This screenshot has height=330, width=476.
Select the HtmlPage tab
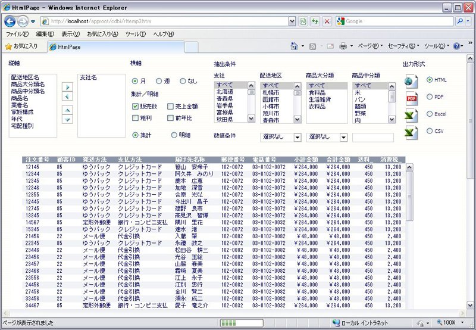(x=116, y=47)
